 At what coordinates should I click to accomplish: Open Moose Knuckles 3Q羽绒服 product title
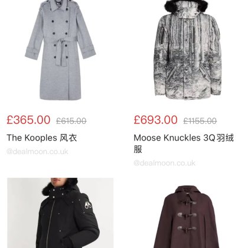(x=184, y=143)
